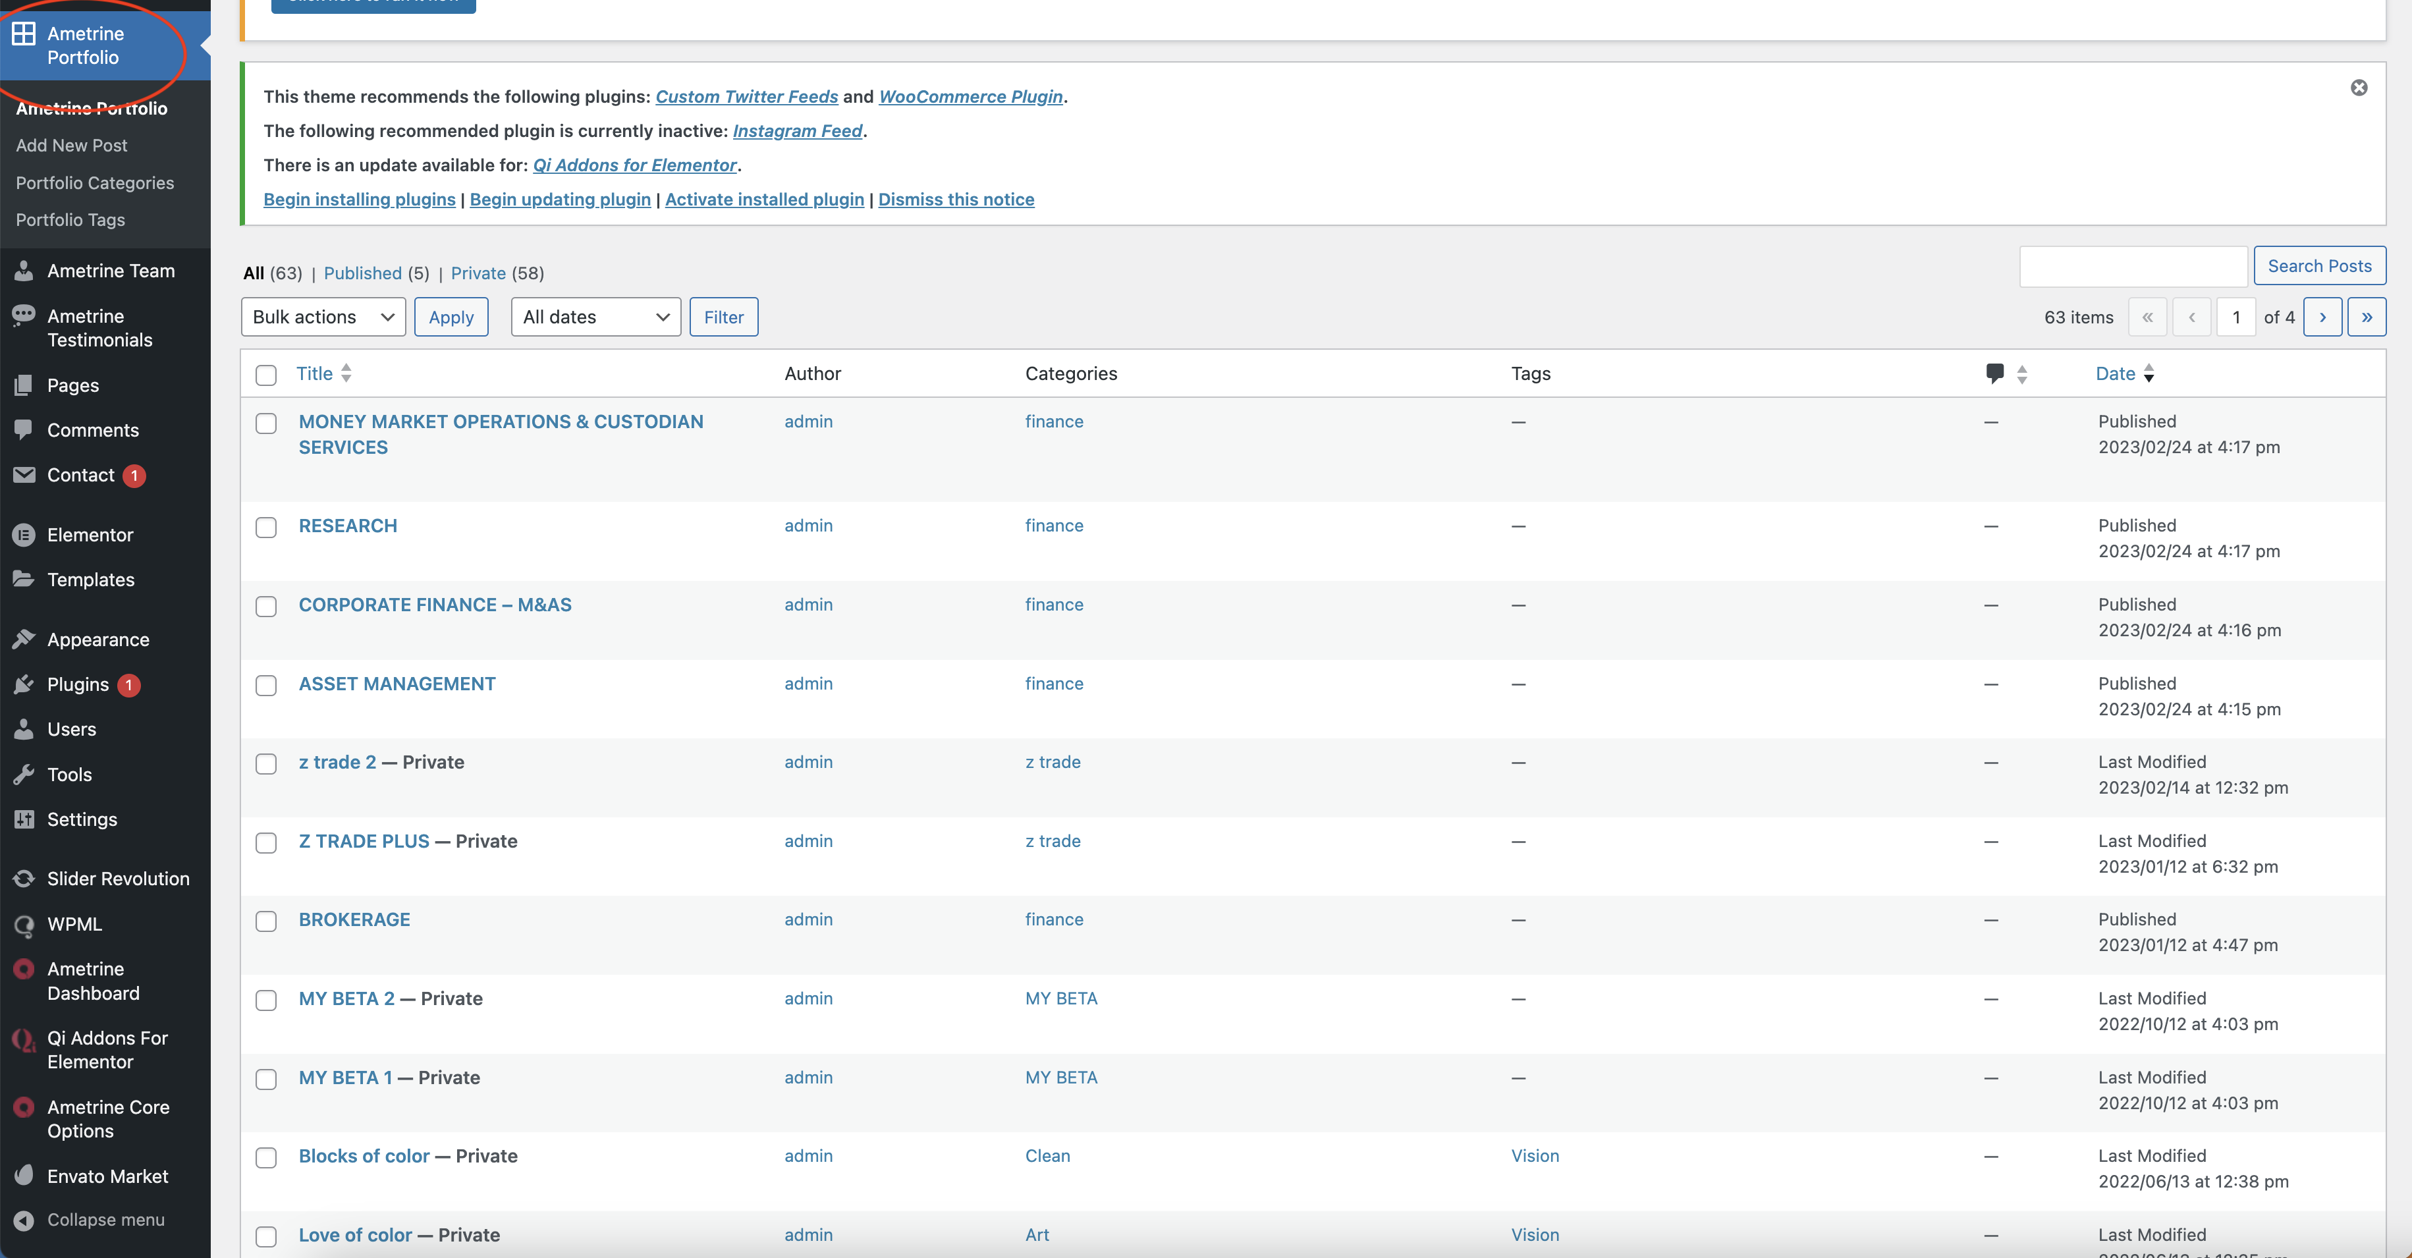Open the ASSET MANAGEMENT post link
2412x1258 pixels.
[x=397, y=684]
